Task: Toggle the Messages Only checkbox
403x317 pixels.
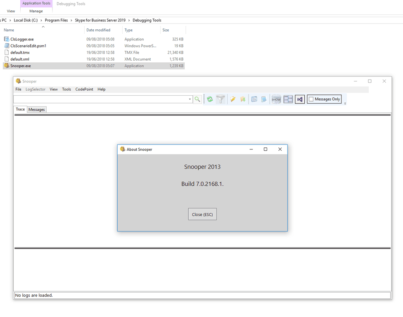Action: click(311, 99)
